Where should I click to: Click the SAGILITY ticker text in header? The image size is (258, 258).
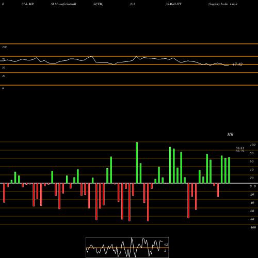click(174, 4)
